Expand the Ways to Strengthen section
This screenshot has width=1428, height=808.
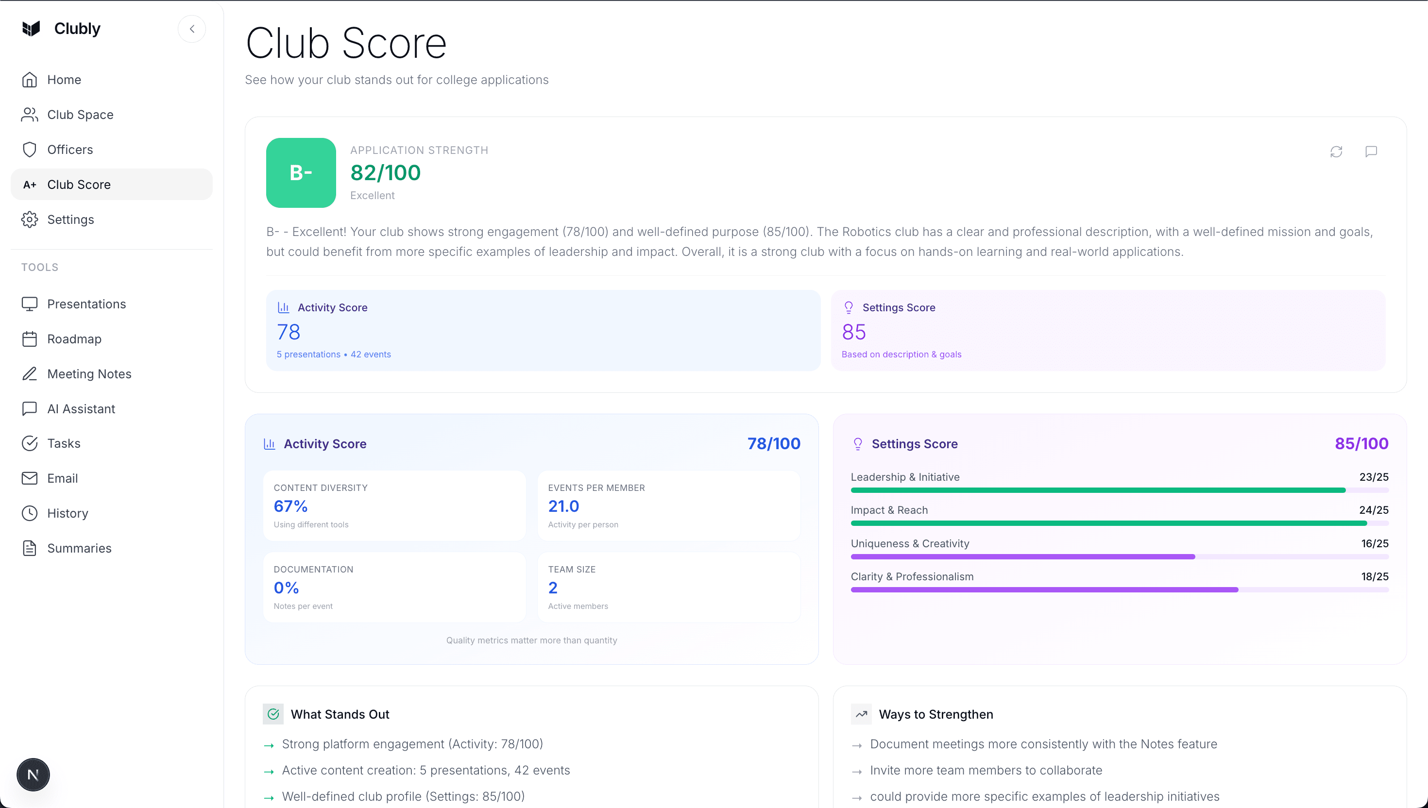click(x=937, y=714)
